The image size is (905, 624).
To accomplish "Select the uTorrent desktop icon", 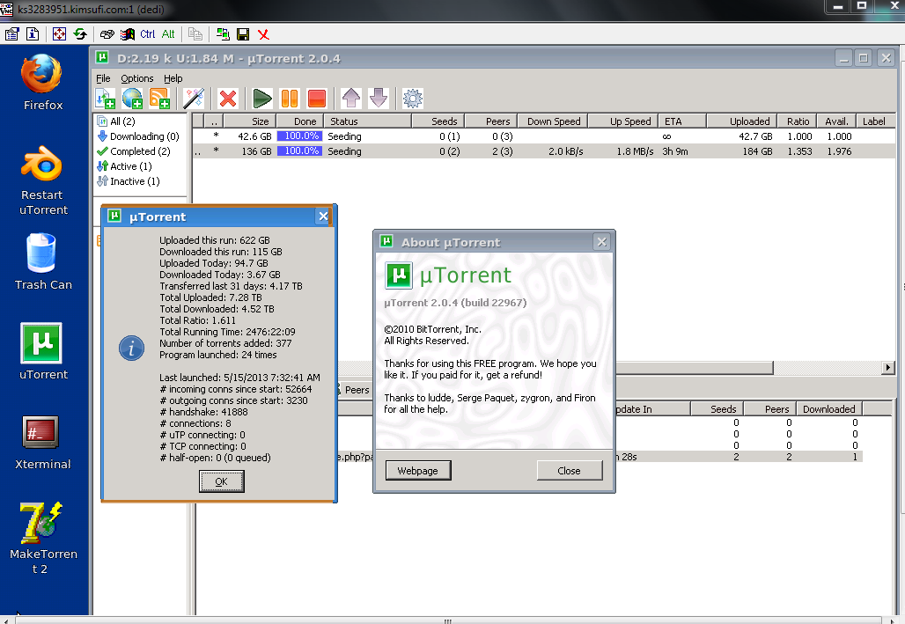I will coord(43,351).
